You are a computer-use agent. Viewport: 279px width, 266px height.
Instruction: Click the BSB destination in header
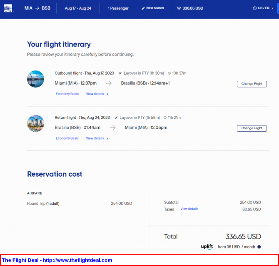coord(46,8)
